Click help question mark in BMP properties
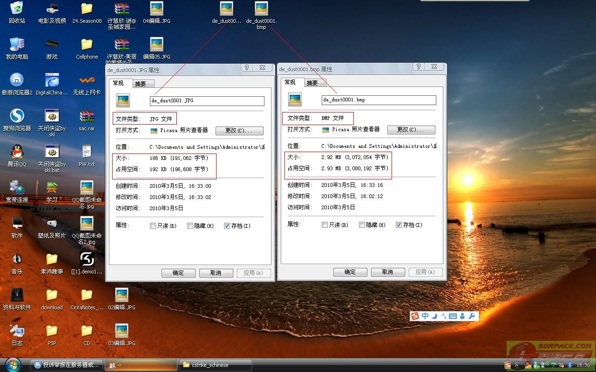The width and height of the screenshot is (596, 372). (x=419, y=67)
